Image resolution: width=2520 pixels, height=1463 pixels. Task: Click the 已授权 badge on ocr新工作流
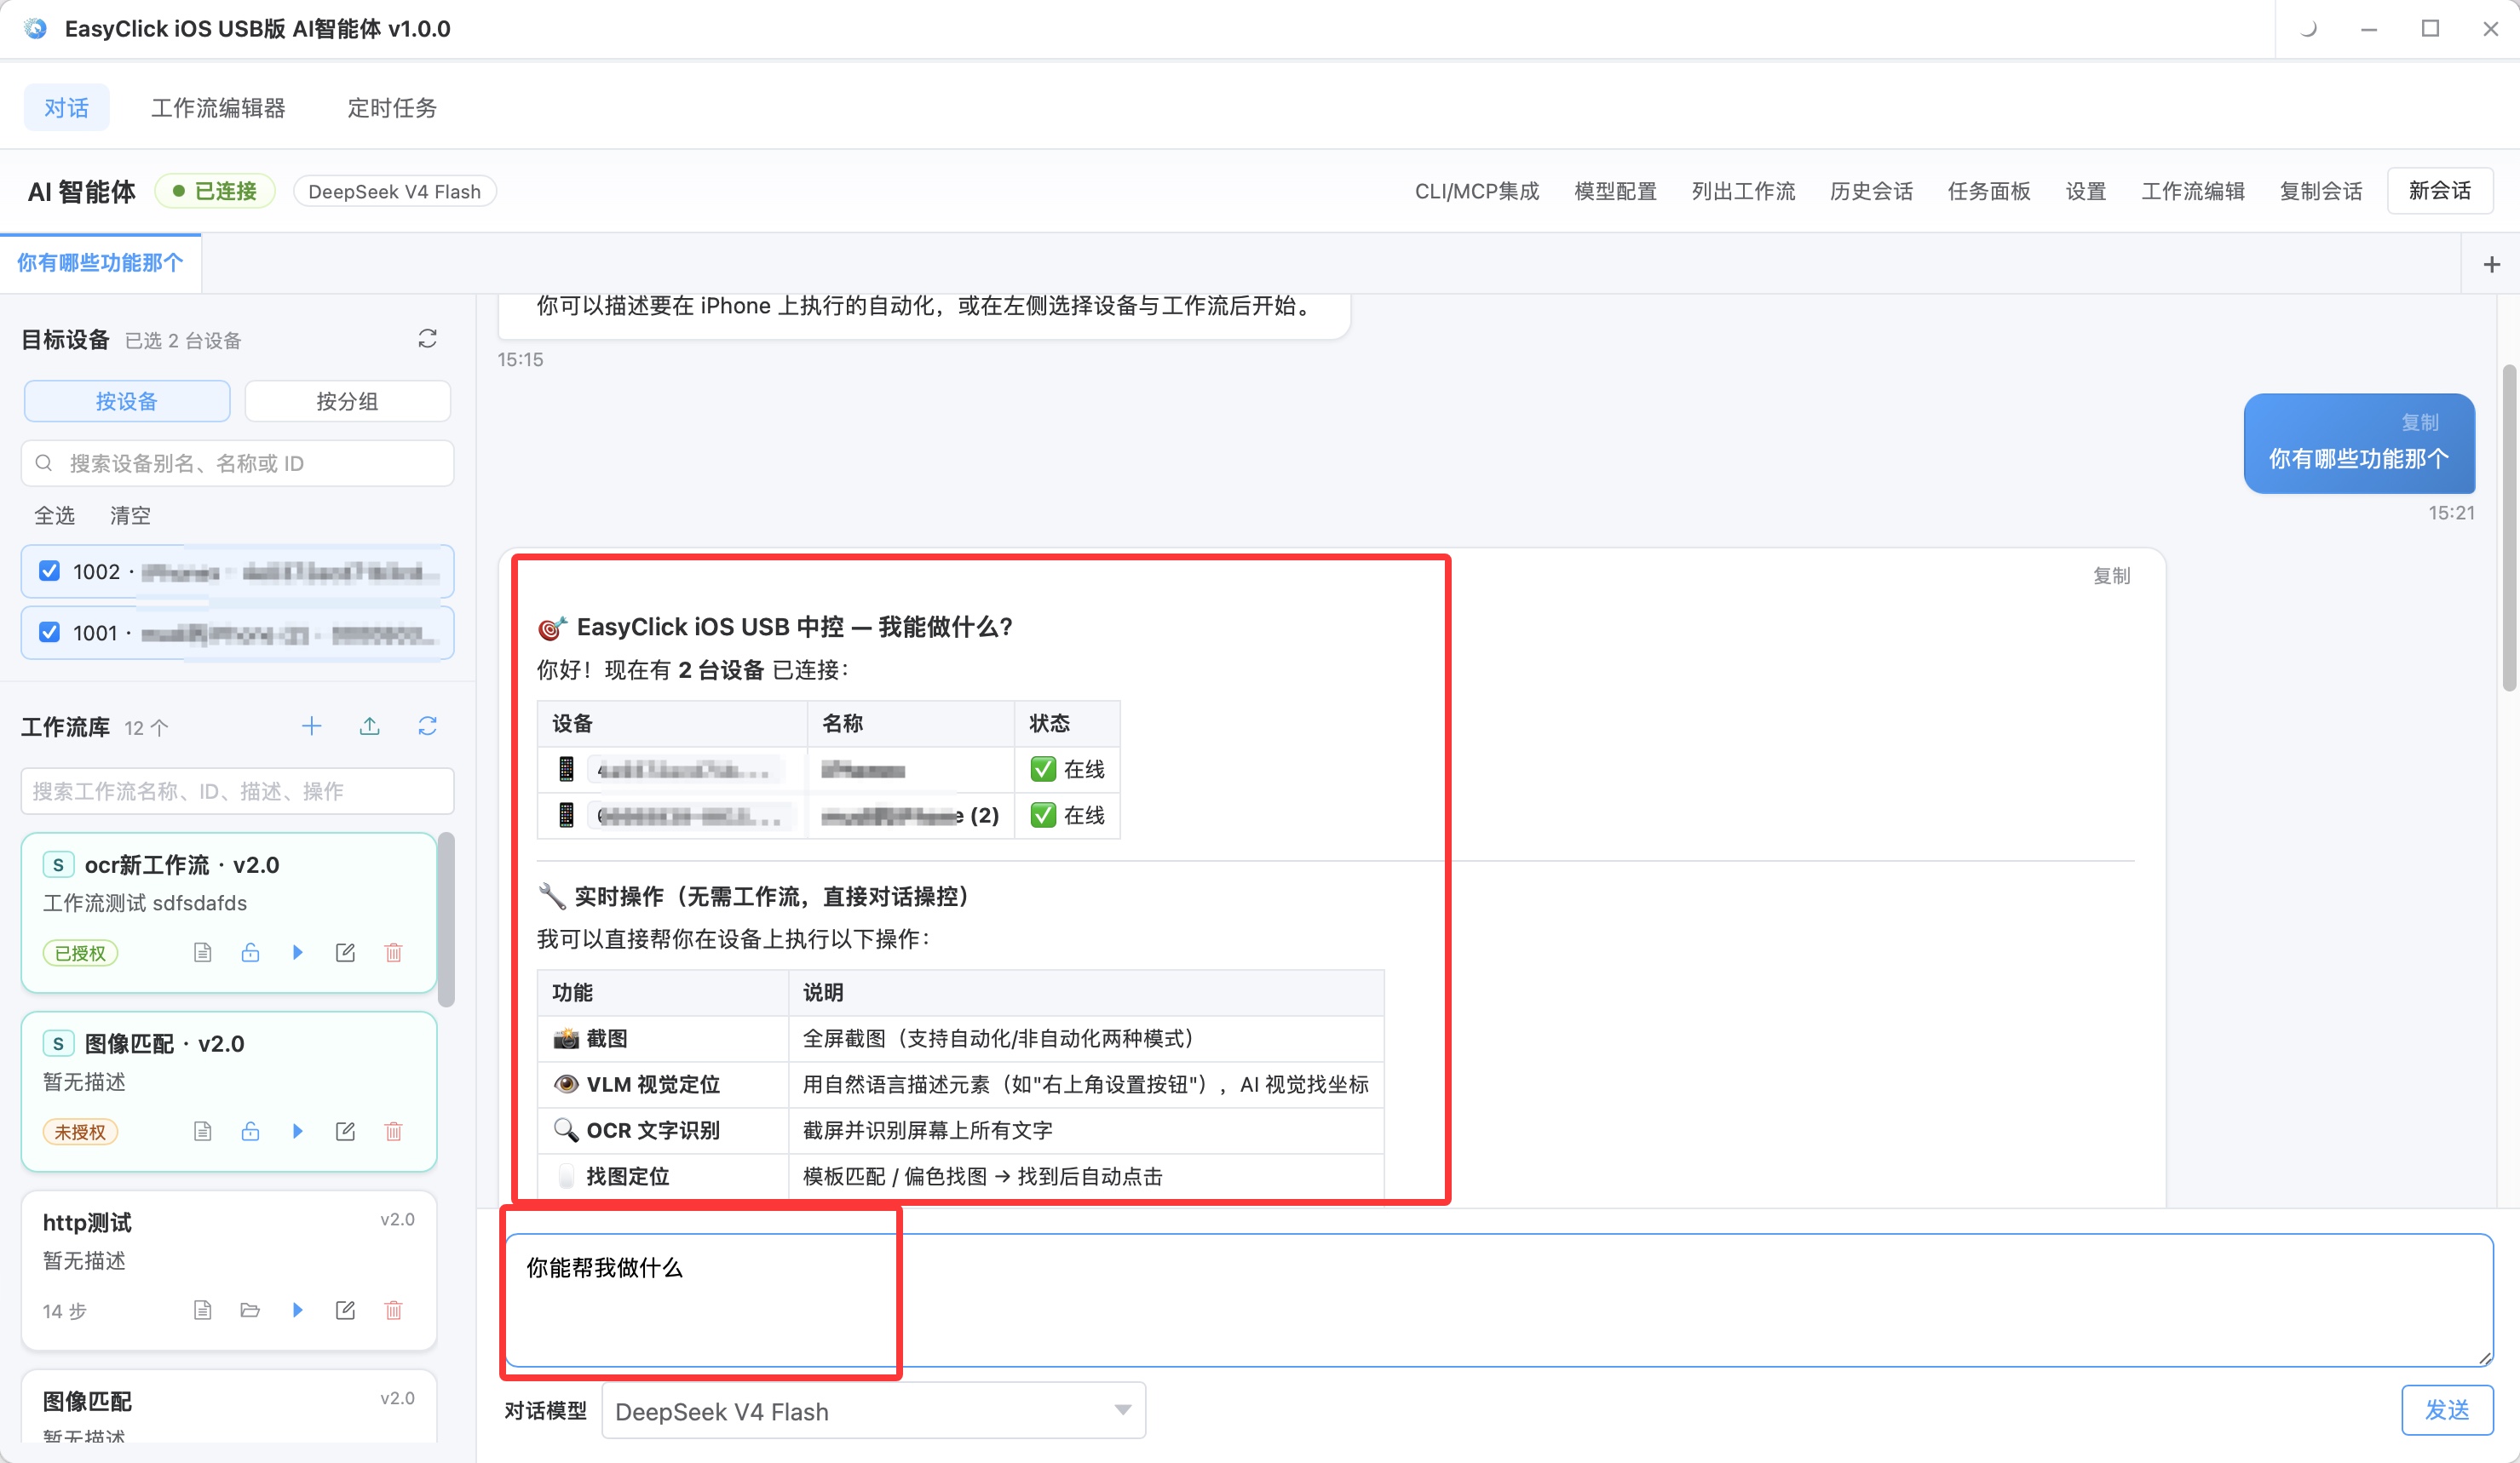(80, 952)
